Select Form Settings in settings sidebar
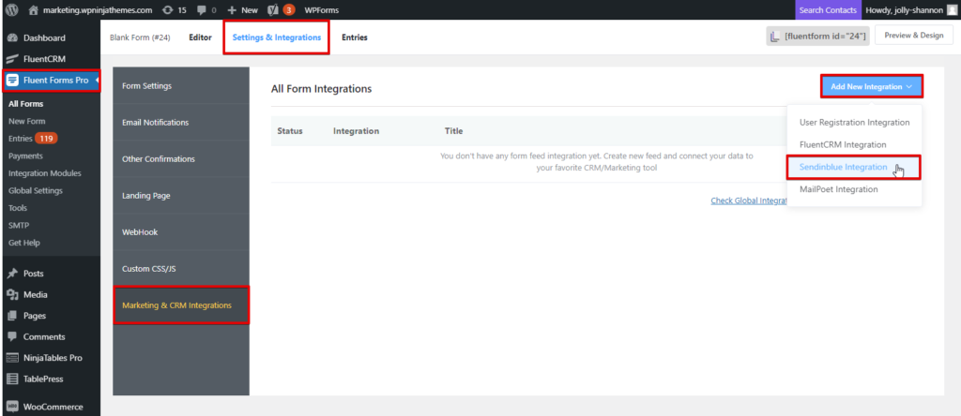This screenshot has width=961, height=416. [x=181, y=85]
